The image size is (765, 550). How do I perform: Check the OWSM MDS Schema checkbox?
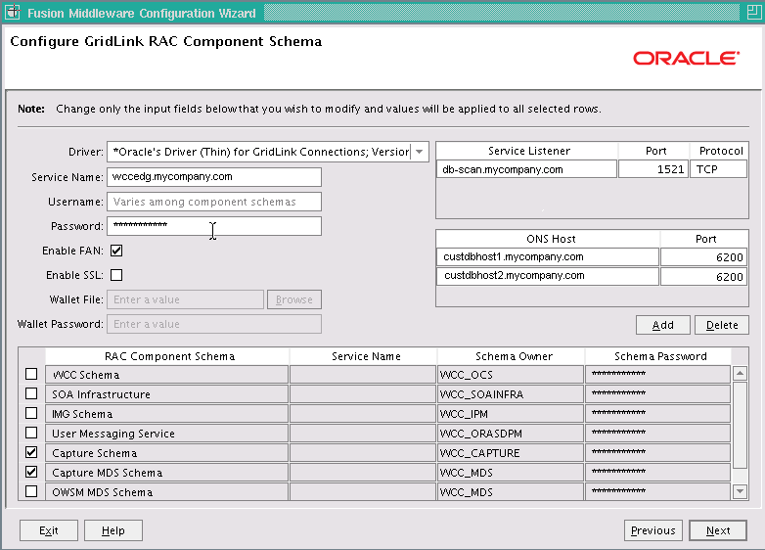point(31,491)
